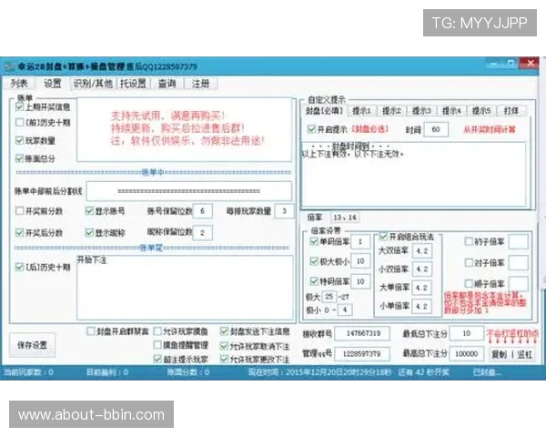The height and width of the screenshot is (437, 546).
Task: Enable the 豹子倍率 checkbox
Action: tap(469, 241)
